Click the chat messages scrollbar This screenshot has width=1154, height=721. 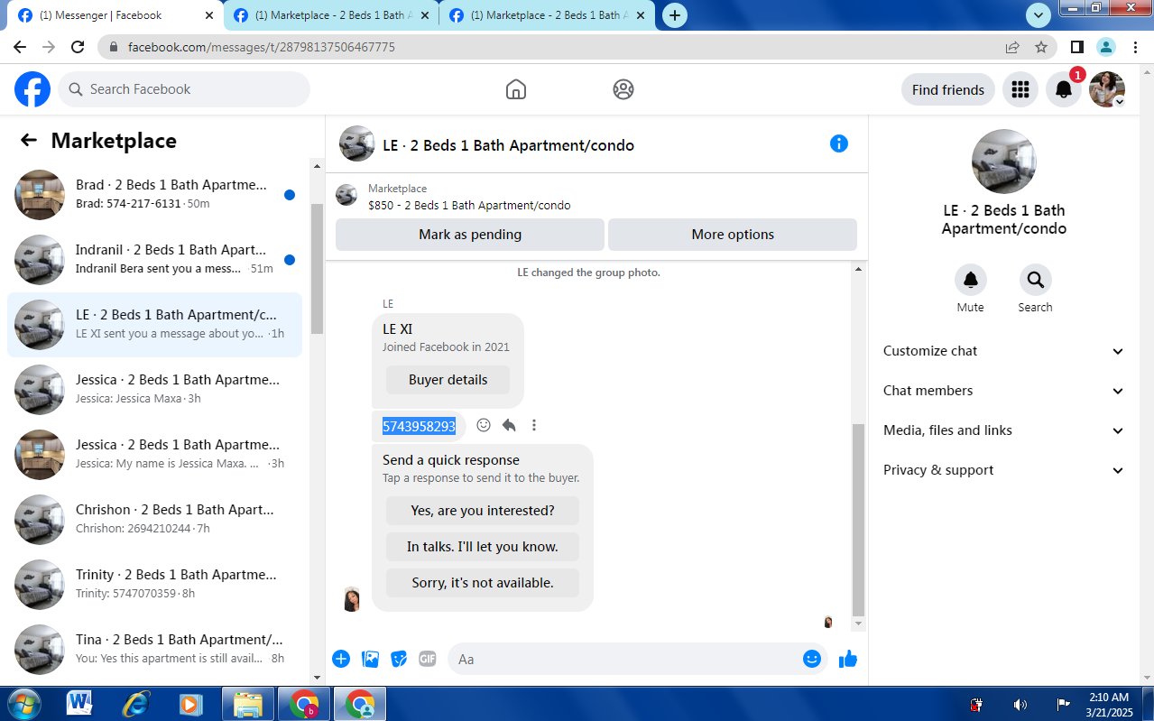pos(858,519)
